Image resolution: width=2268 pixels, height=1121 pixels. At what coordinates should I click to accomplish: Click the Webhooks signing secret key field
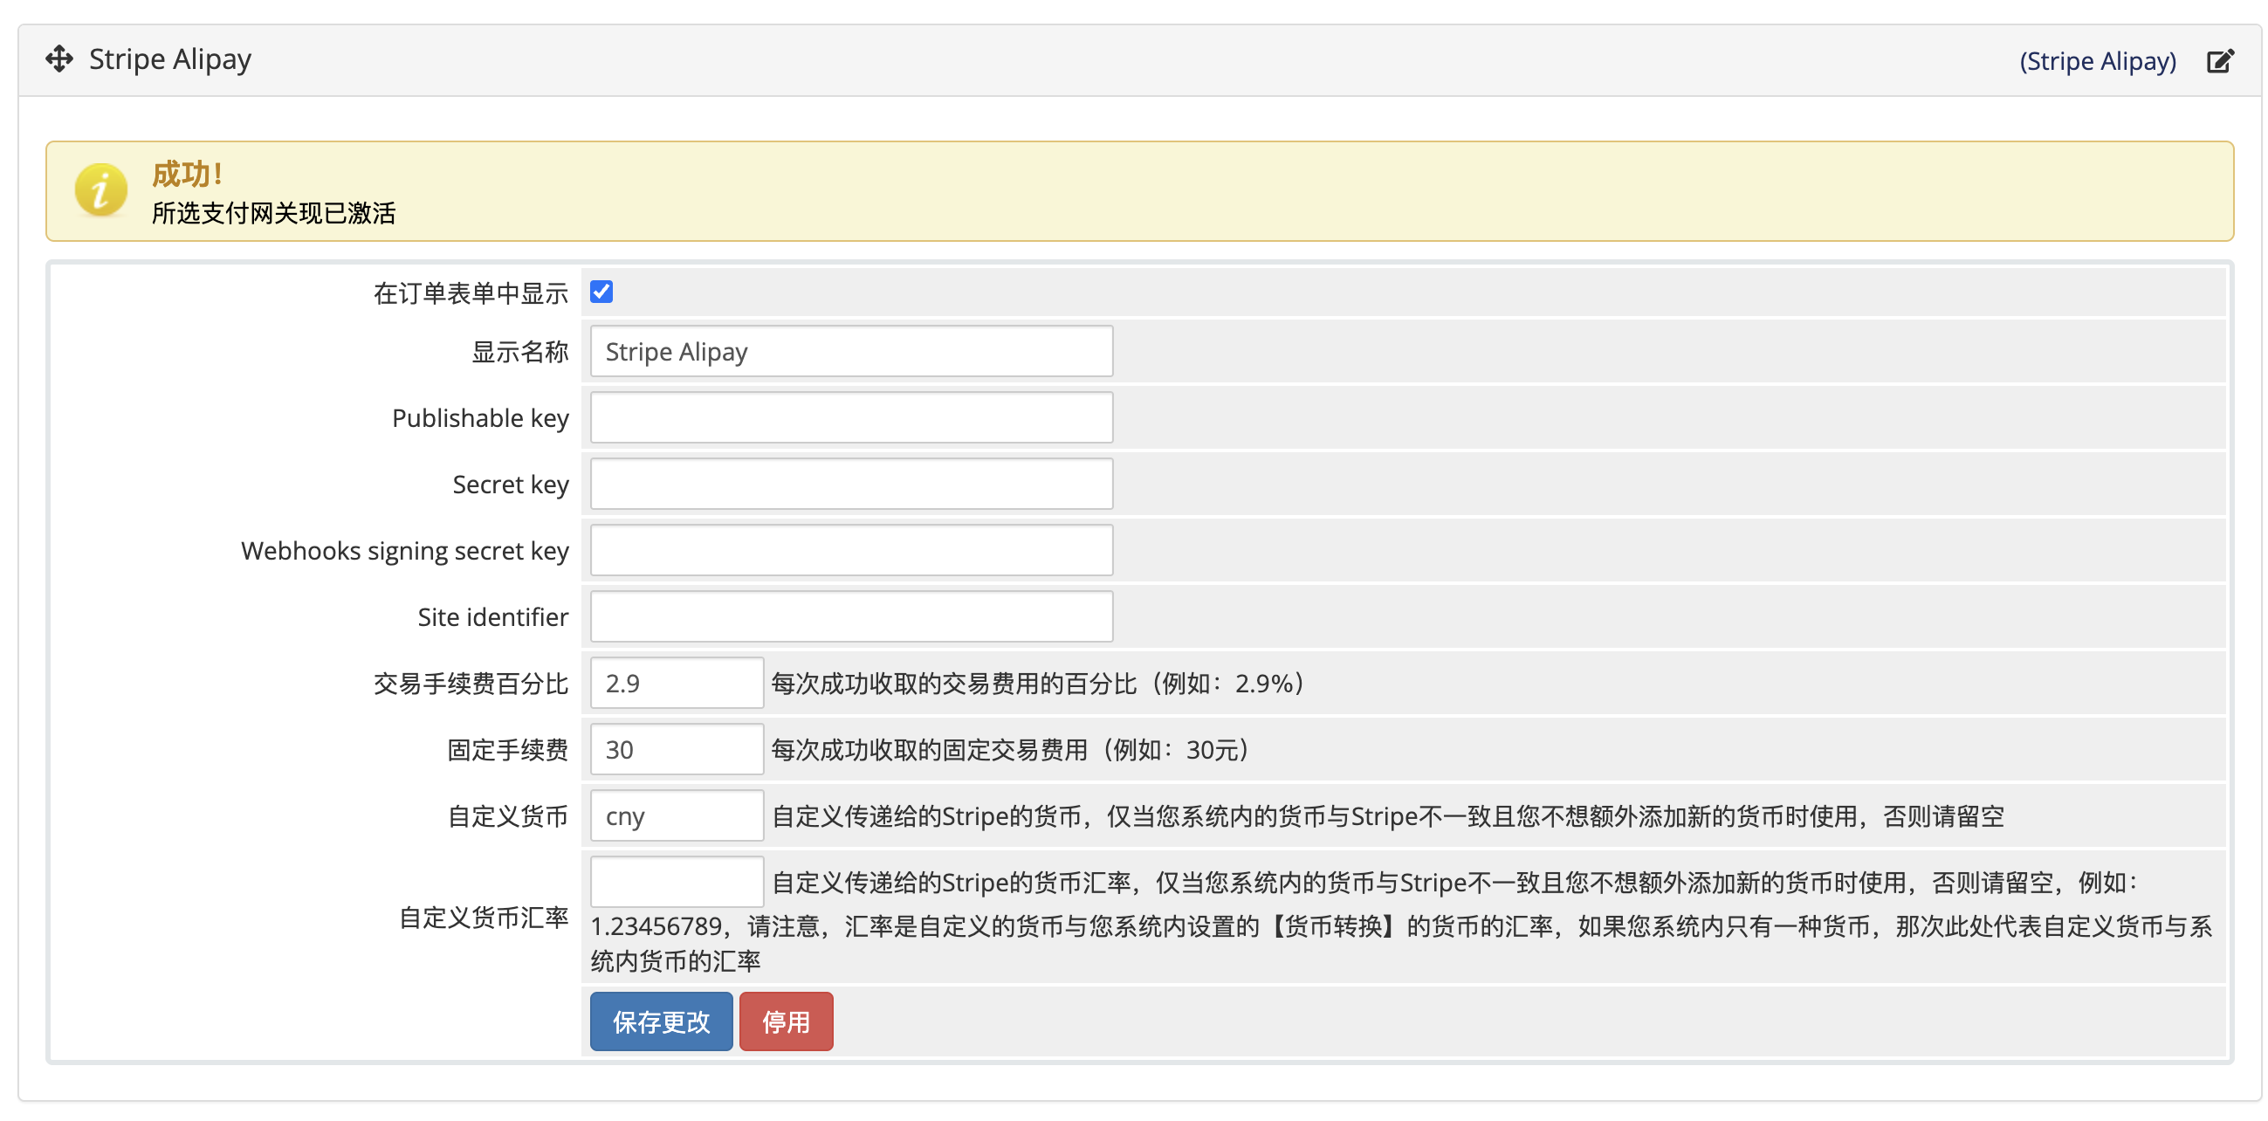[850, 549]
